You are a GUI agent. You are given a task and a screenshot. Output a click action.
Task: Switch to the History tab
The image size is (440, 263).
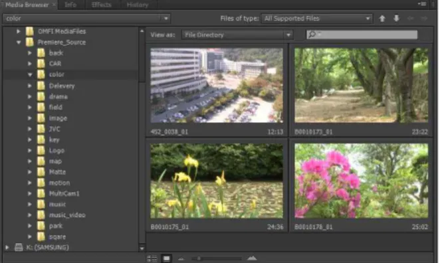pos(138,5)
